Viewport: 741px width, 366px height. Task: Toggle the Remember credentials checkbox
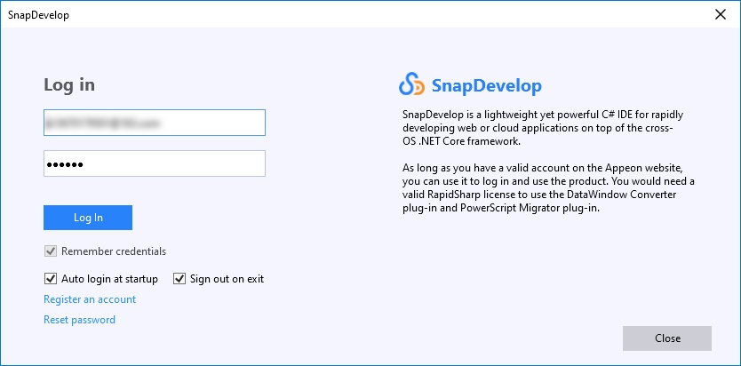coord(51,251)
